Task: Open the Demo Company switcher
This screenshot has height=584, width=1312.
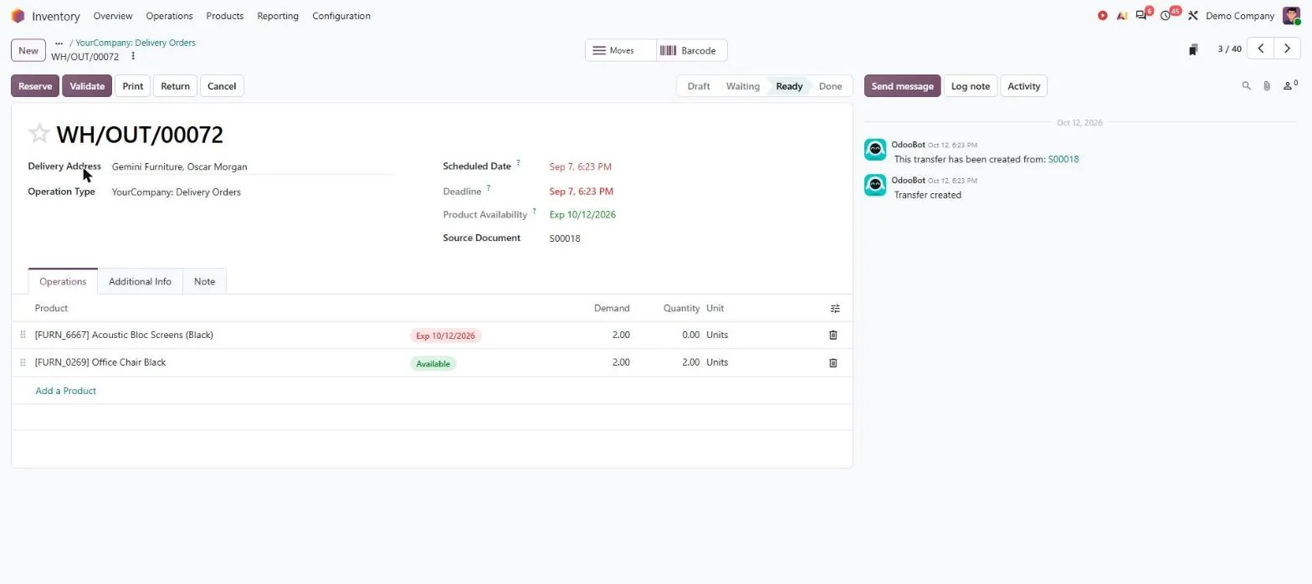Action: [x=1240, y=16]
